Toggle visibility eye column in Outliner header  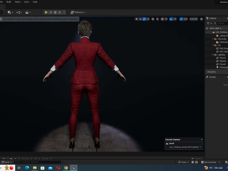pyautogui.click(x=207, y=28)
